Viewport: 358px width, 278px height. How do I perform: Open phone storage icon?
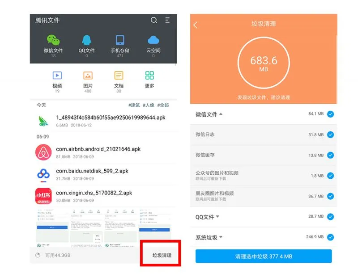tap(120, 40)
